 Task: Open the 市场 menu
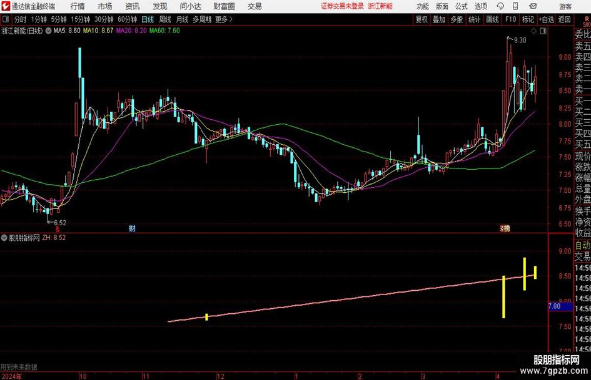(105, 6)
